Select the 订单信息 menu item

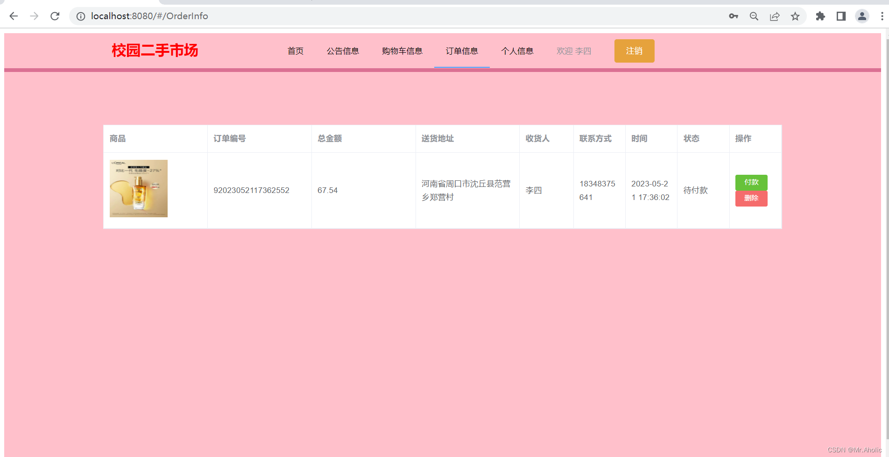click(x=462, y=51)
